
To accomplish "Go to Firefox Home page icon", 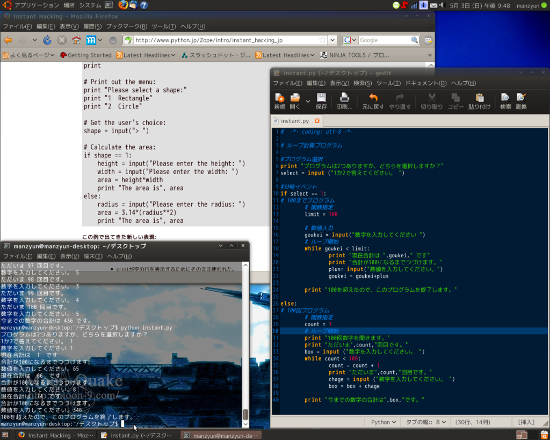I will [76, 40].
